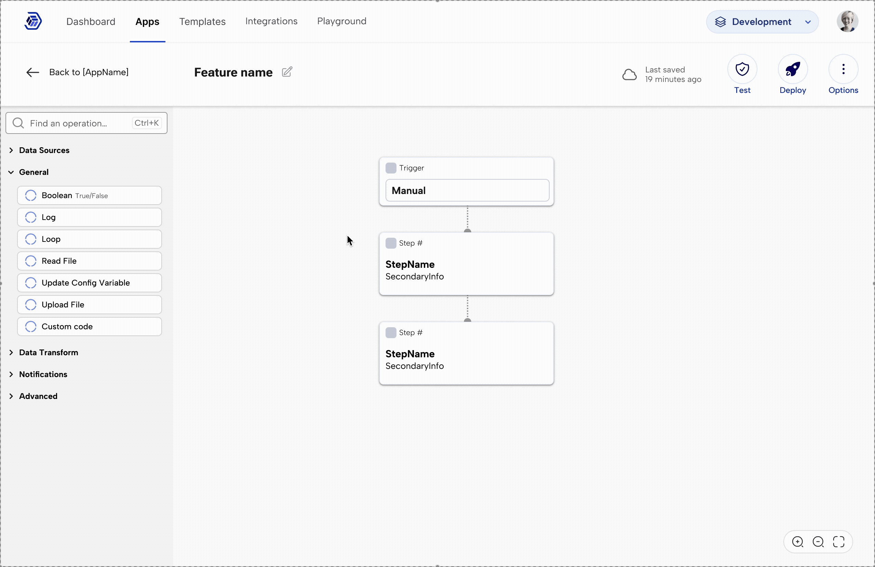Viewport: 875px width, 567px height.
Task: Open the Development environment dropdown
Action: click(762, 22)
